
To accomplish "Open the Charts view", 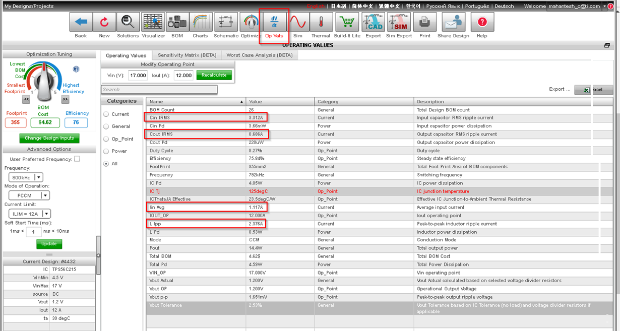I will point(201,22).
